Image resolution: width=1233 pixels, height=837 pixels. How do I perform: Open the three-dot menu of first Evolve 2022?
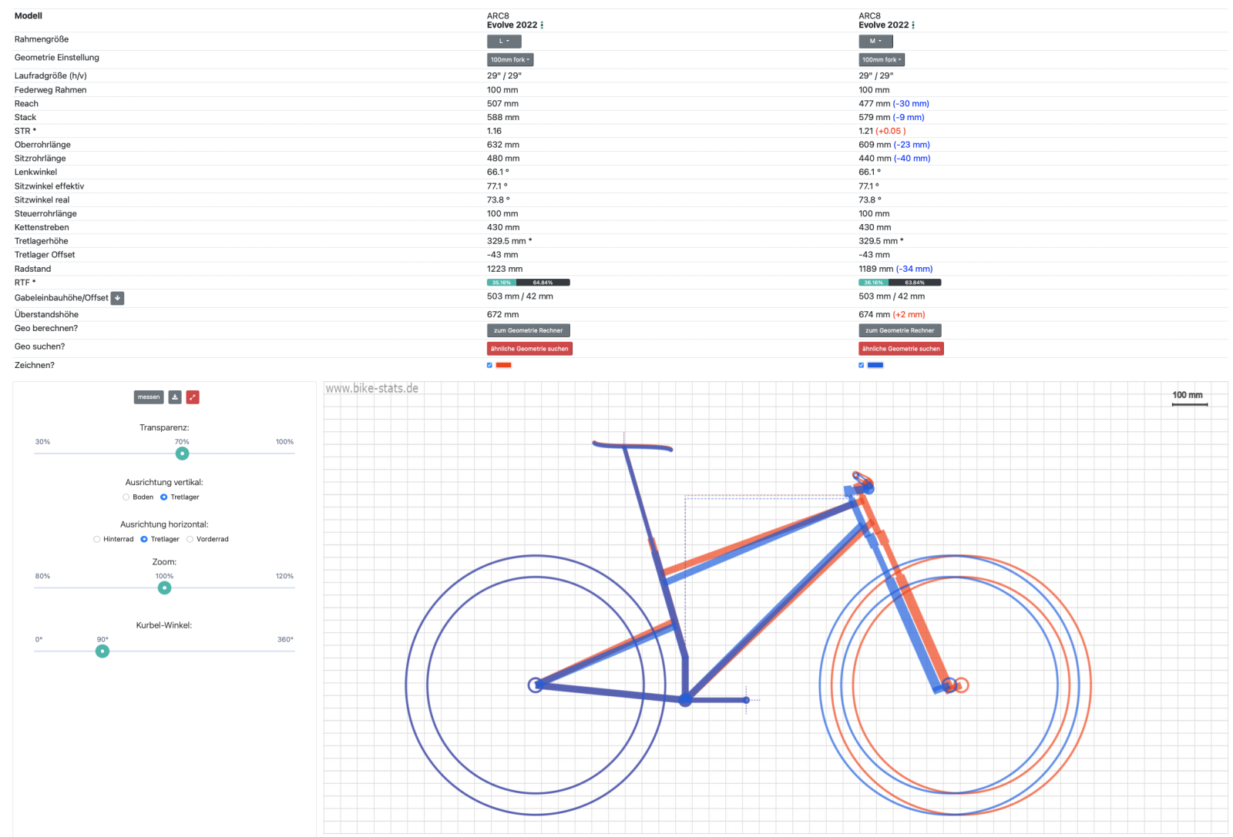coord(543,25)
